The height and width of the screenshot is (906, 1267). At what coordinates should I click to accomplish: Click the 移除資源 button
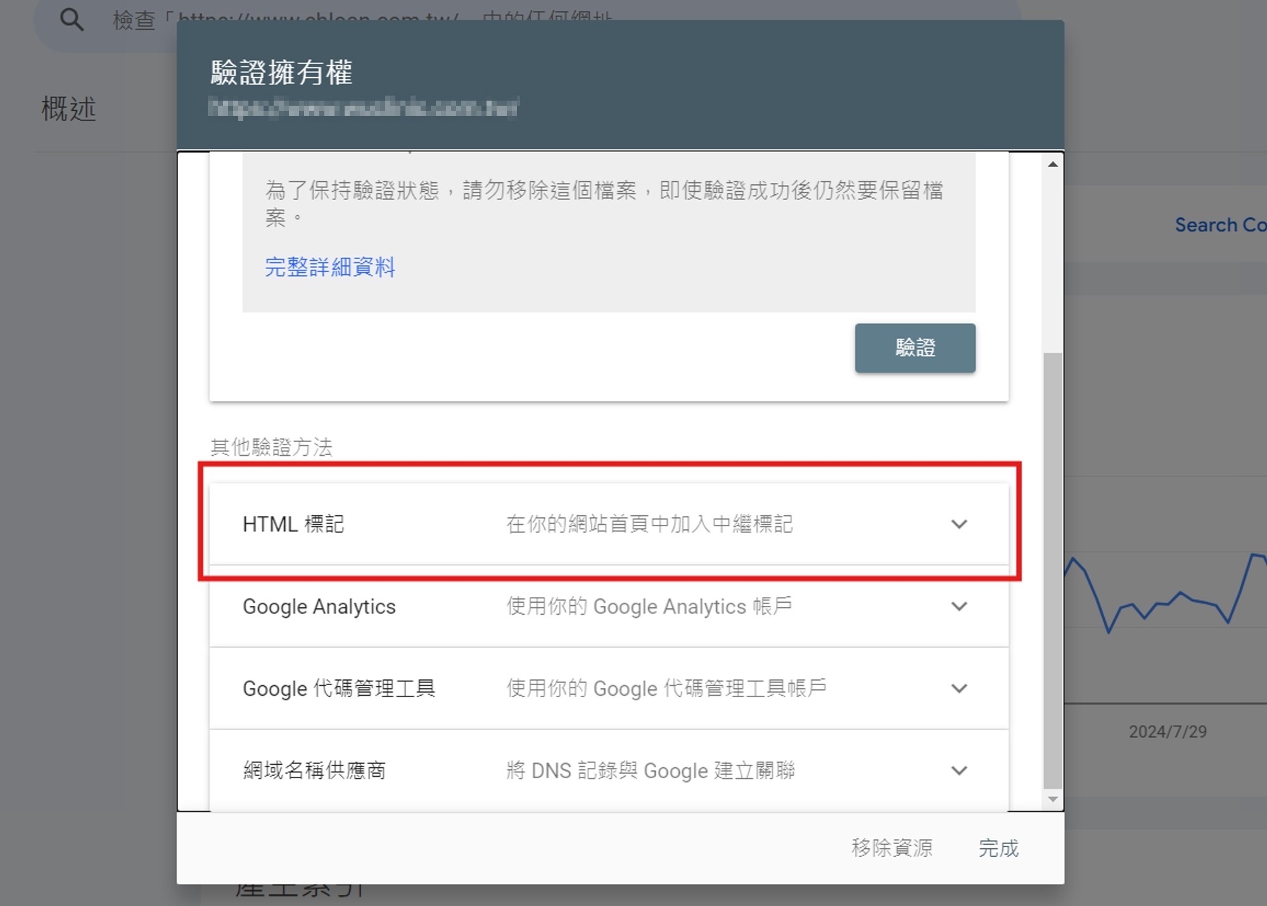[x=892, y=848]
